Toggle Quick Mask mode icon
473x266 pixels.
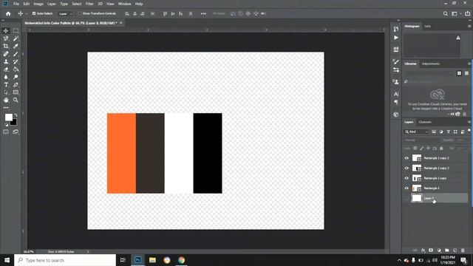click(x=6, y=132)
